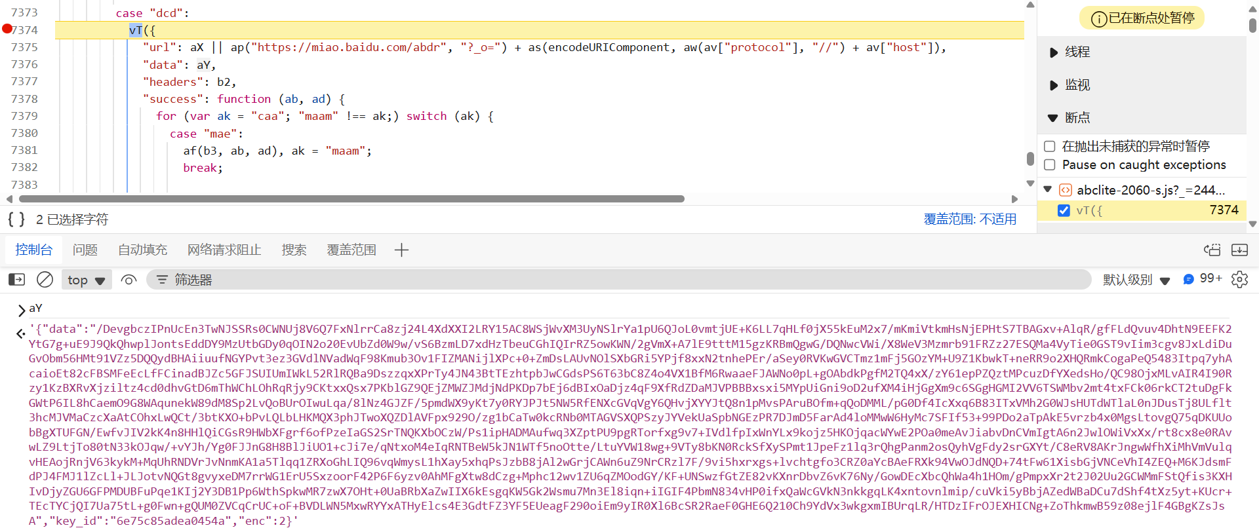This screenshot has height=530, width=1259.
Task: Switch to the 控制台 console tab
Action: [33, 250]
